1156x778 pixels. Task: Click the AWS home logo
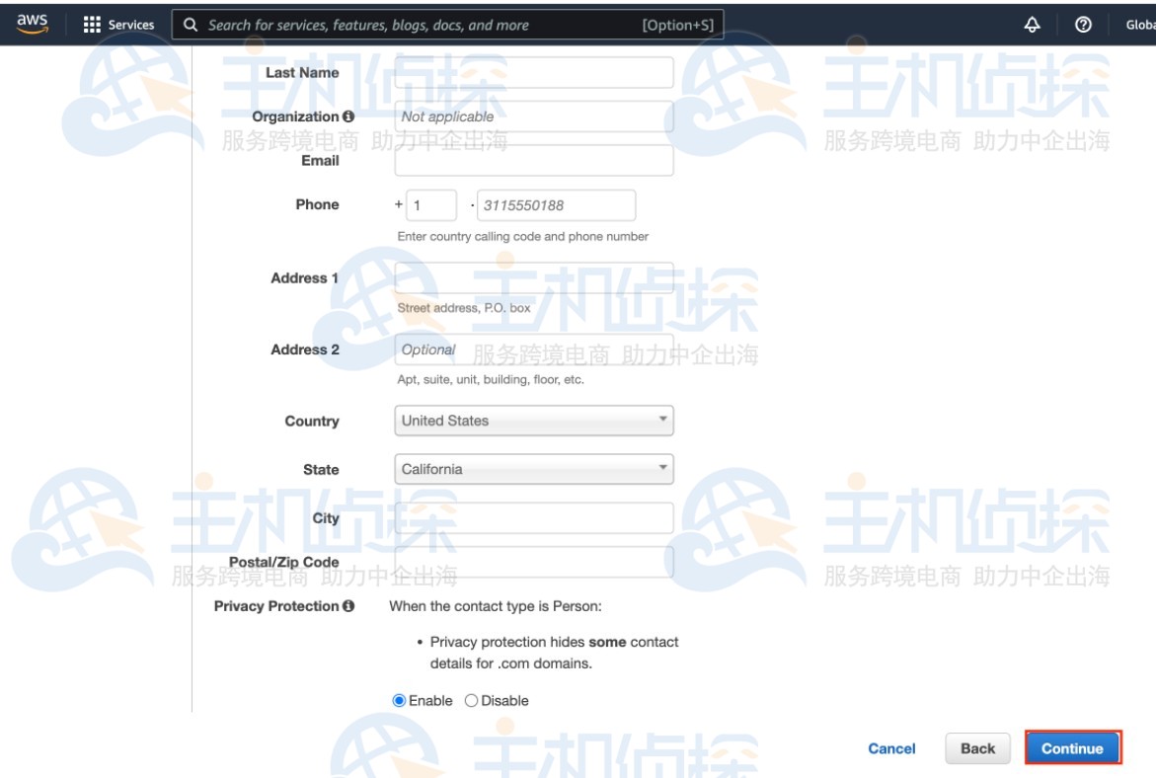click(x=30, y=22)
